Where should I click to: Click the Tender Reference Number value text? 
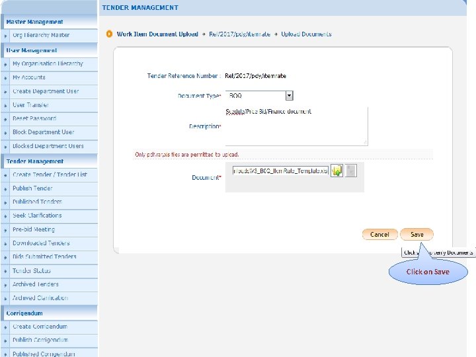[x=255, y=76]
